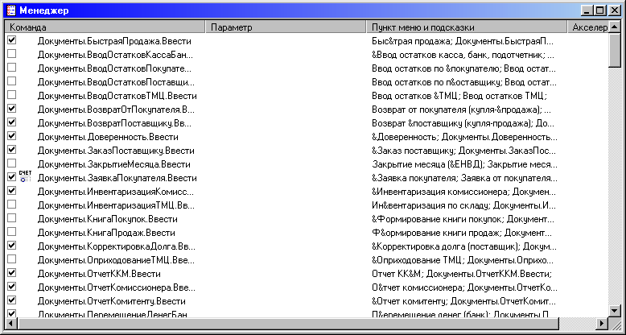This screenshot has height=335, width=626.
Task: Click the Параметр column header
Action: coord(286,27)
